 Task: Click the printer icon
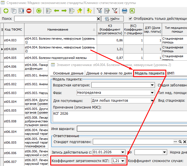click(125, 11)
